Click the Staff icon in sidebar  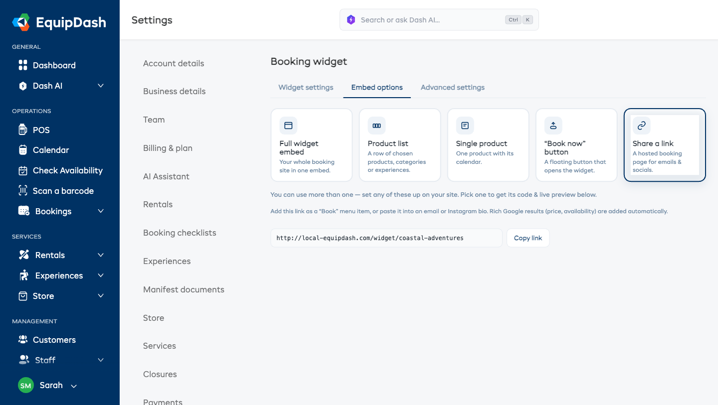pyautogui.click(x=23, y=360)
